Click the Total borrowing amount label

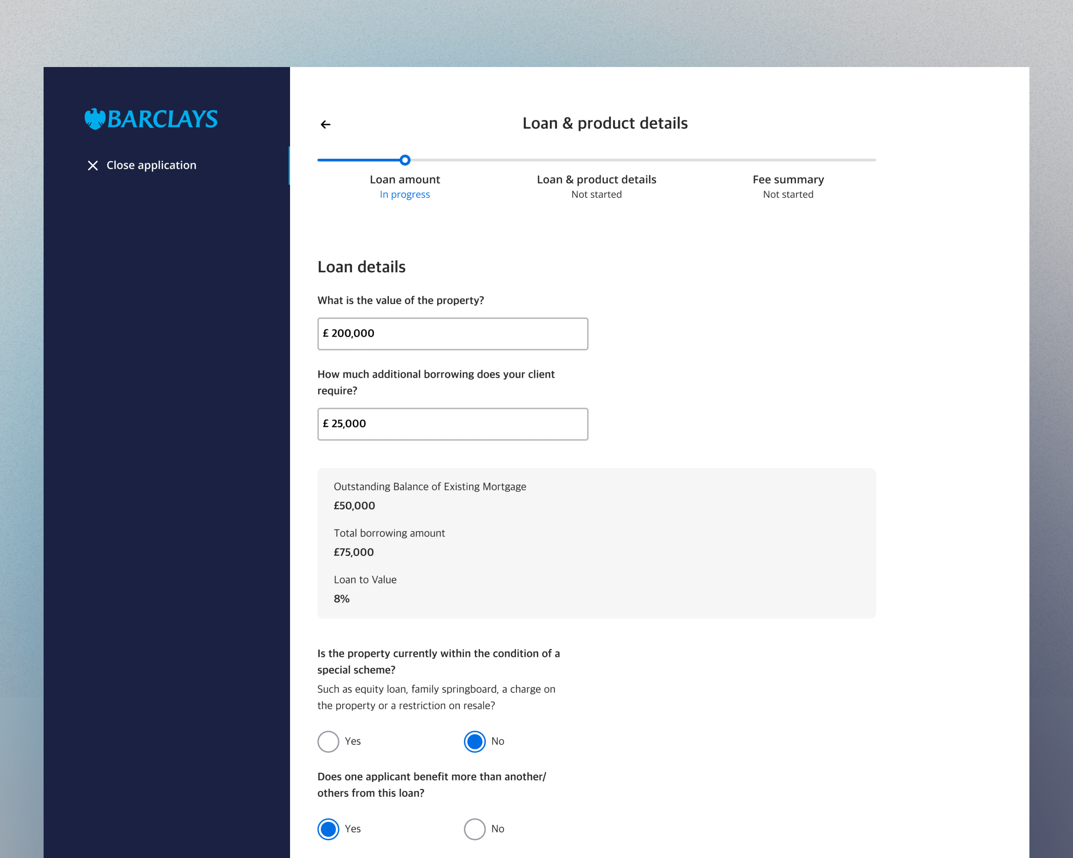click(389, 533)
